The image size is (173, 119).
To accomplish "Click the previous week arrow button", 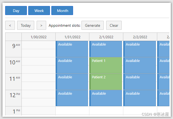I will click(10, 25).
